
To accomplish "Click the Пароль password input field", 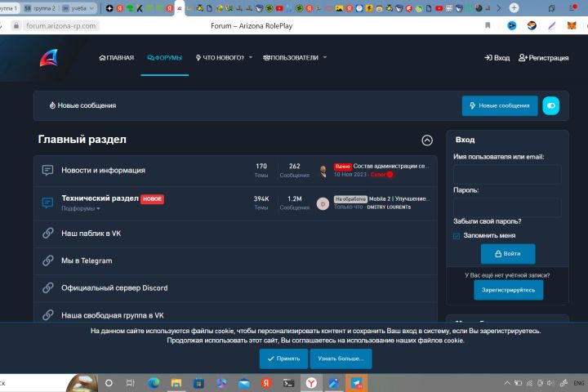I will coord(507,207).
